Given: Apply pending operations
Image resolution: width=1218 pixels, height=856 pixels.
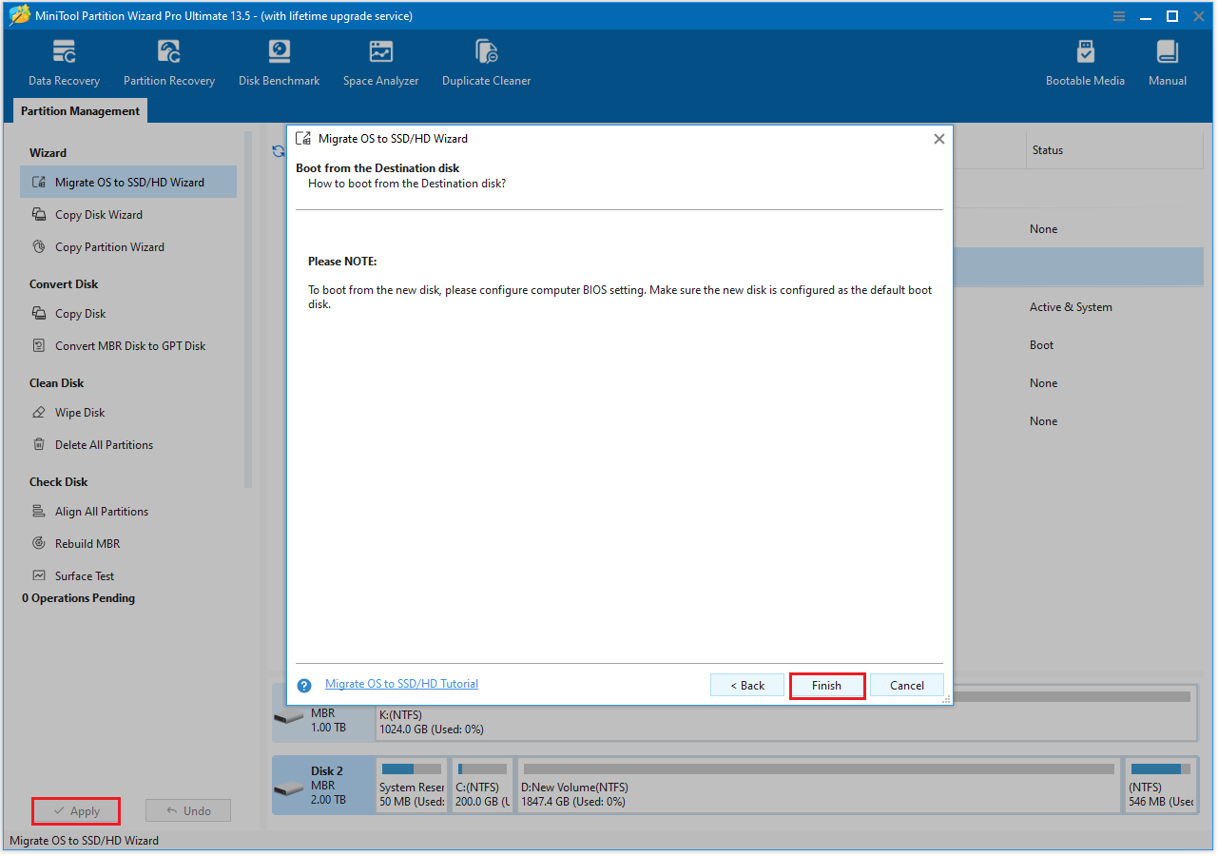Looking at the screenshot, I should tap(76, 810).
